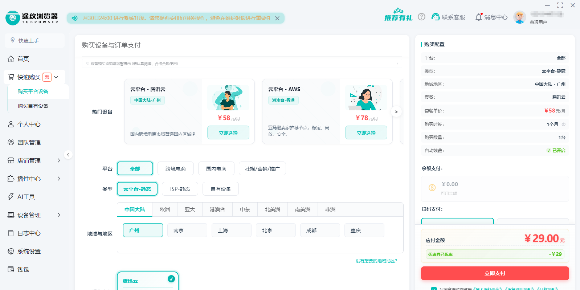
Task: Collapse the left sidebar with arrow button
Action: (x=68, y=155)
